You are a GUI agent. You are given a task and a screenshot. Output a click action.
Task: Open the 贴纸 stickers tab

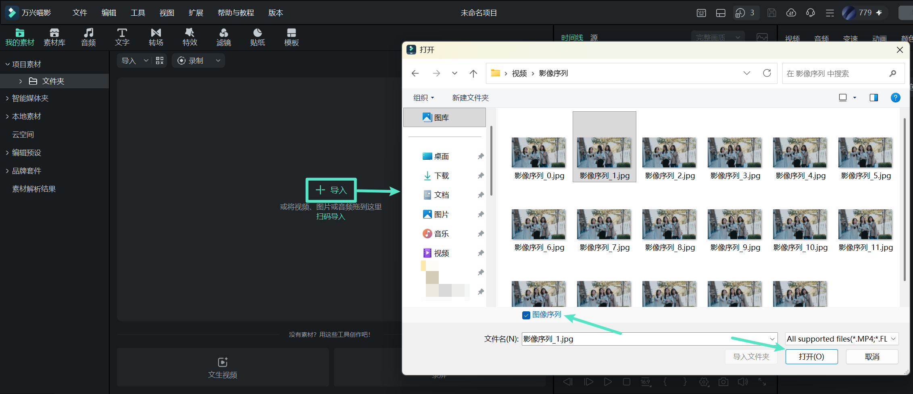258,37
